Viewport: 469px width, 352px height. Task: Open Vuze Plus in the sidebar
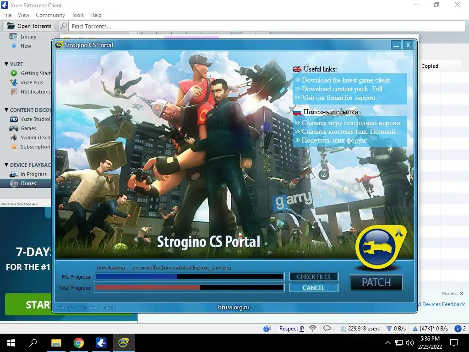pyautogui.click(x=32, y=82)
